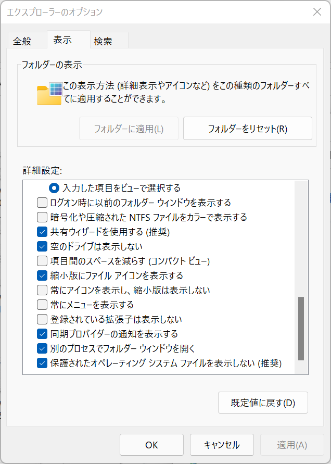331x464 pixels.
Task: Check 常にメニューを表示する option
Action: click(42, 305)
